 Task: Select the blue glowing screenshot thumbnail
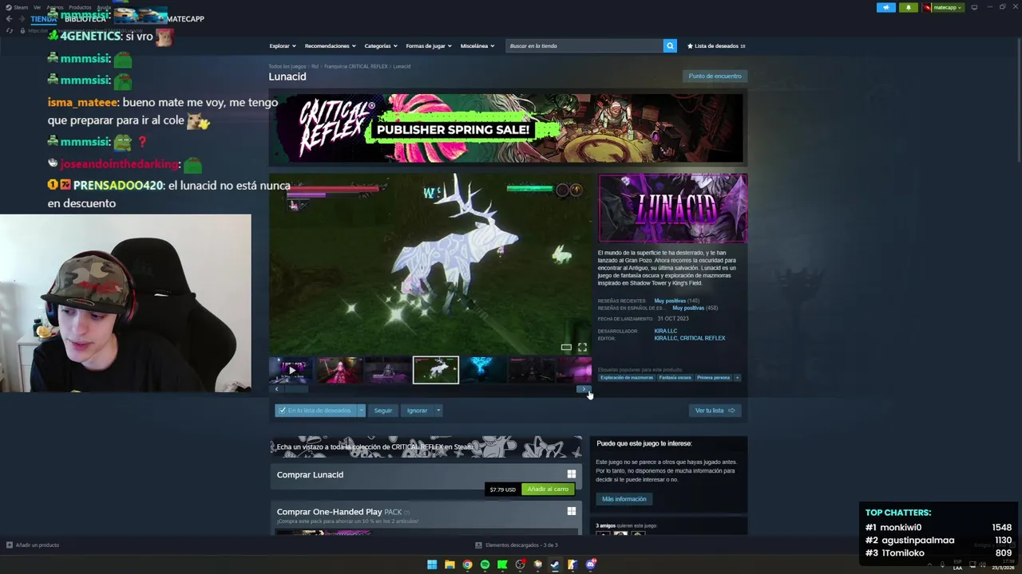tap(483, 370)
